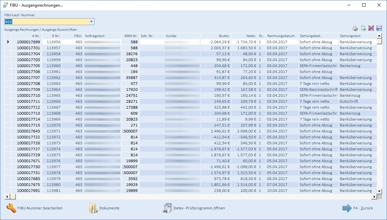Click horizontal scrollbar right arrow

(x=374, y=197)
